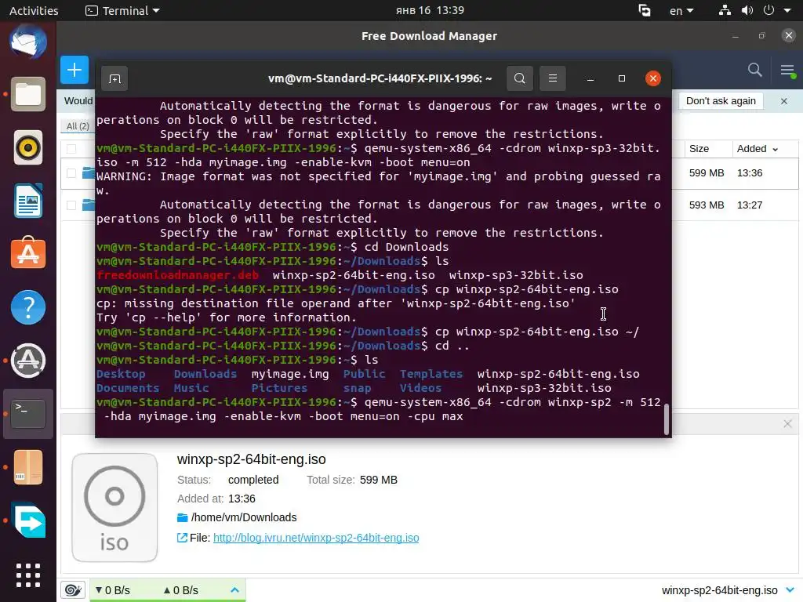
Task: Click 'myimage.img' in the ls output
Action: coord(290,374)
